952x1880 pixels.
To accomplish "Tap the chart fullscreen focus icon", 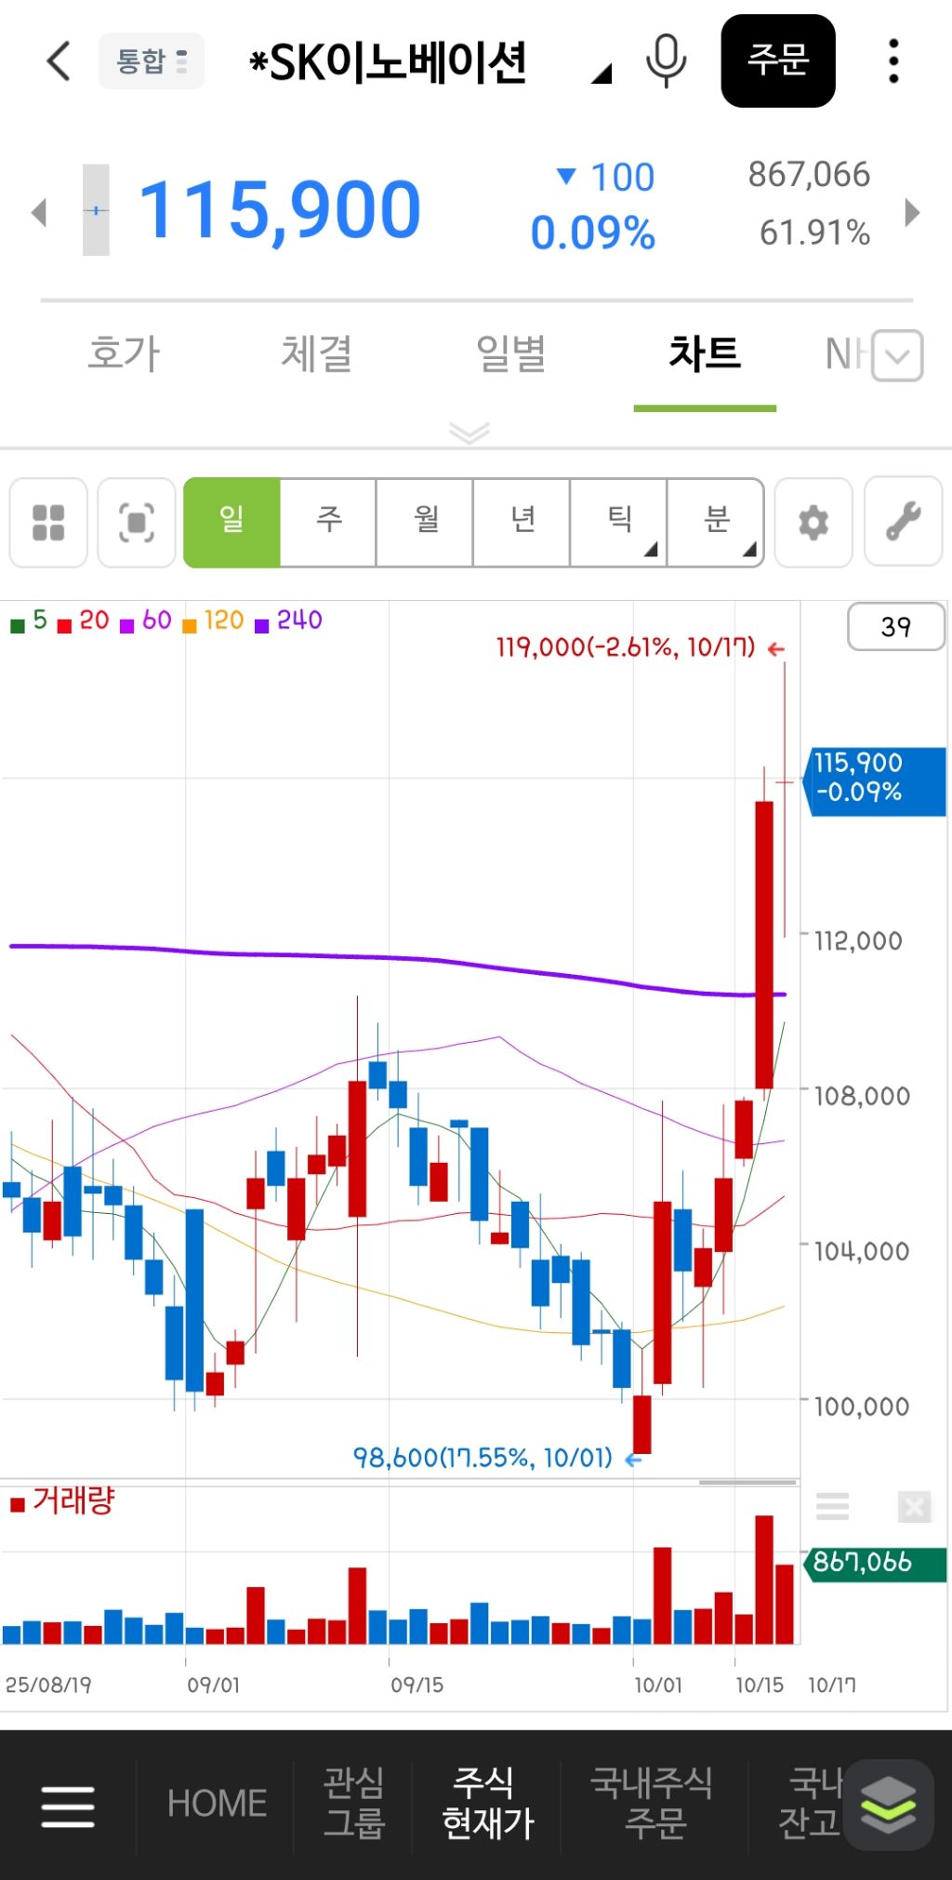I will 137,522.
